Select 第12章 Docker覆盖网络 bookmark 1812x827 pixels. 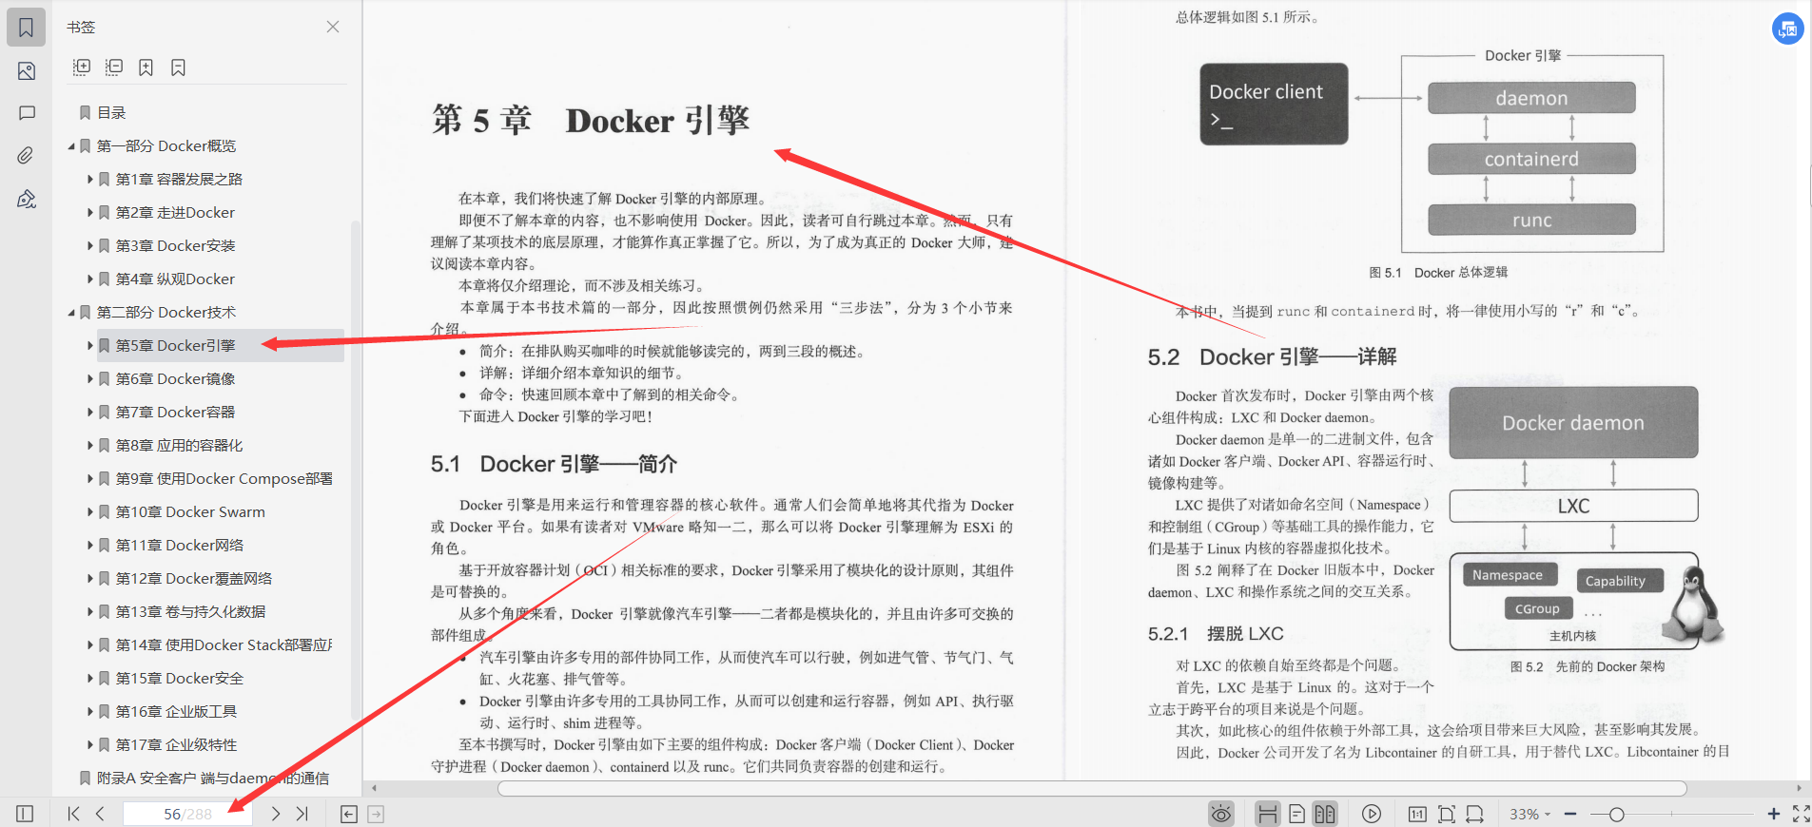pos(193,578)
